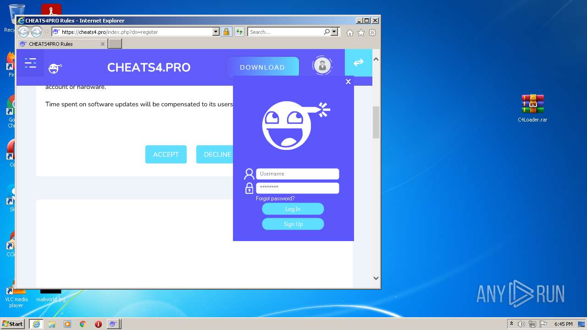Click the purple smiley app taskbar icon
This screenshot has width=587, height=330.
coord(113,324)
